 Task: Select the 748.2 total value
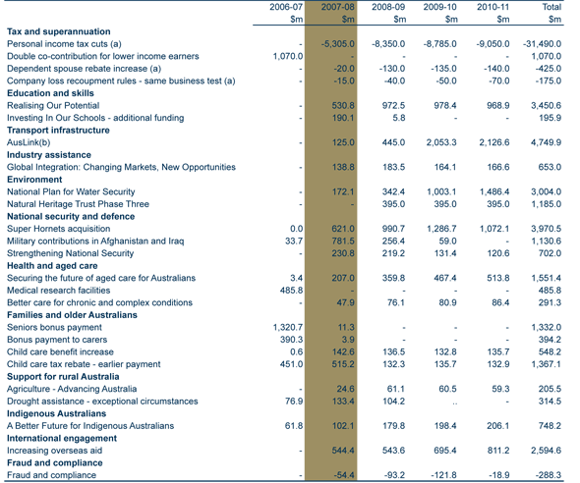(550, 426)
